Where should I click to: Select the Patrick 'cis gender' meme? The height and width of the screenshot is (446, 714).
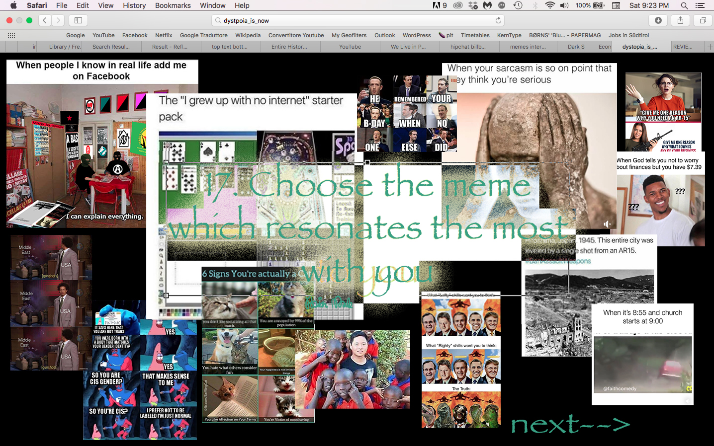click(x=140, y=370)
